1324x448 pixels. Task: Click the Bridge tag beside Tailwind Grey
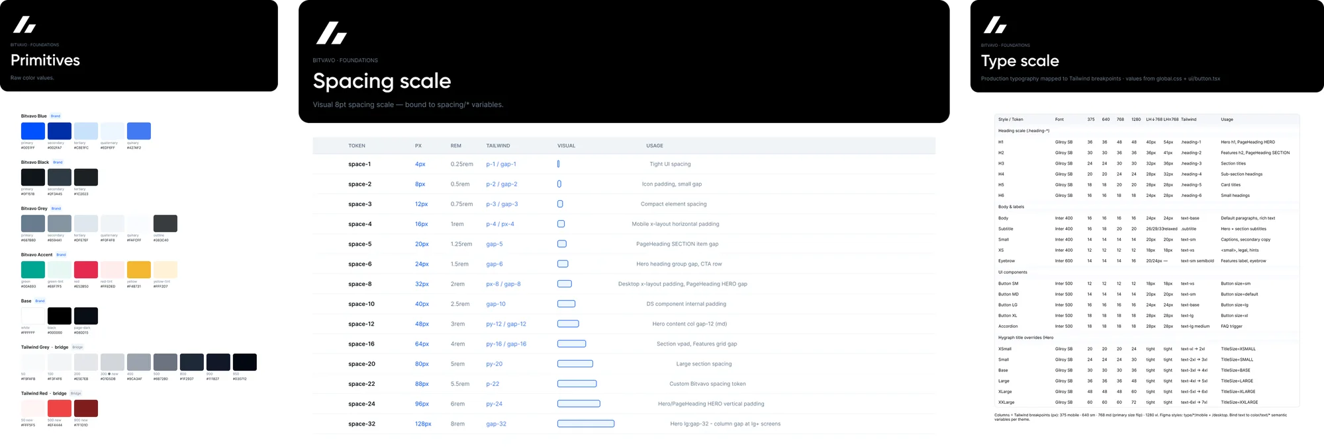click(77, 348)
